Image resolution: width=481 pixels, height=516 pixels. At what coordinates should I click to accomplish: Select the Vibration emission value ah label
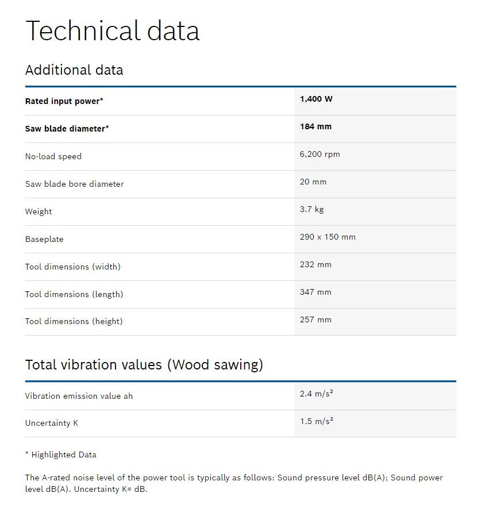pos(79,396)
